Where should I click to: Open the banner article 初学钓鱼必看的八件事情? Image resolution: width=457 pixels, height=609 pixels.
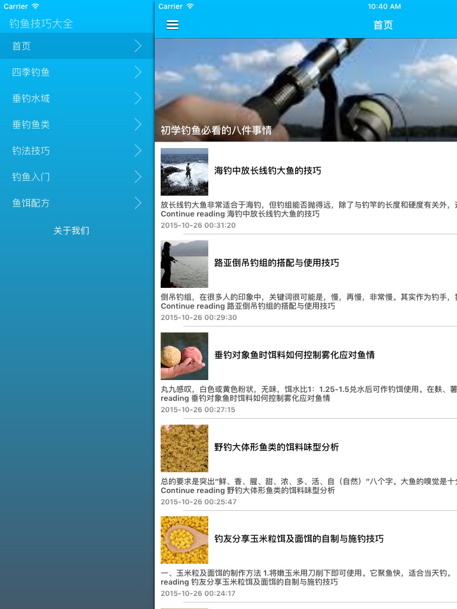point(216,130)
